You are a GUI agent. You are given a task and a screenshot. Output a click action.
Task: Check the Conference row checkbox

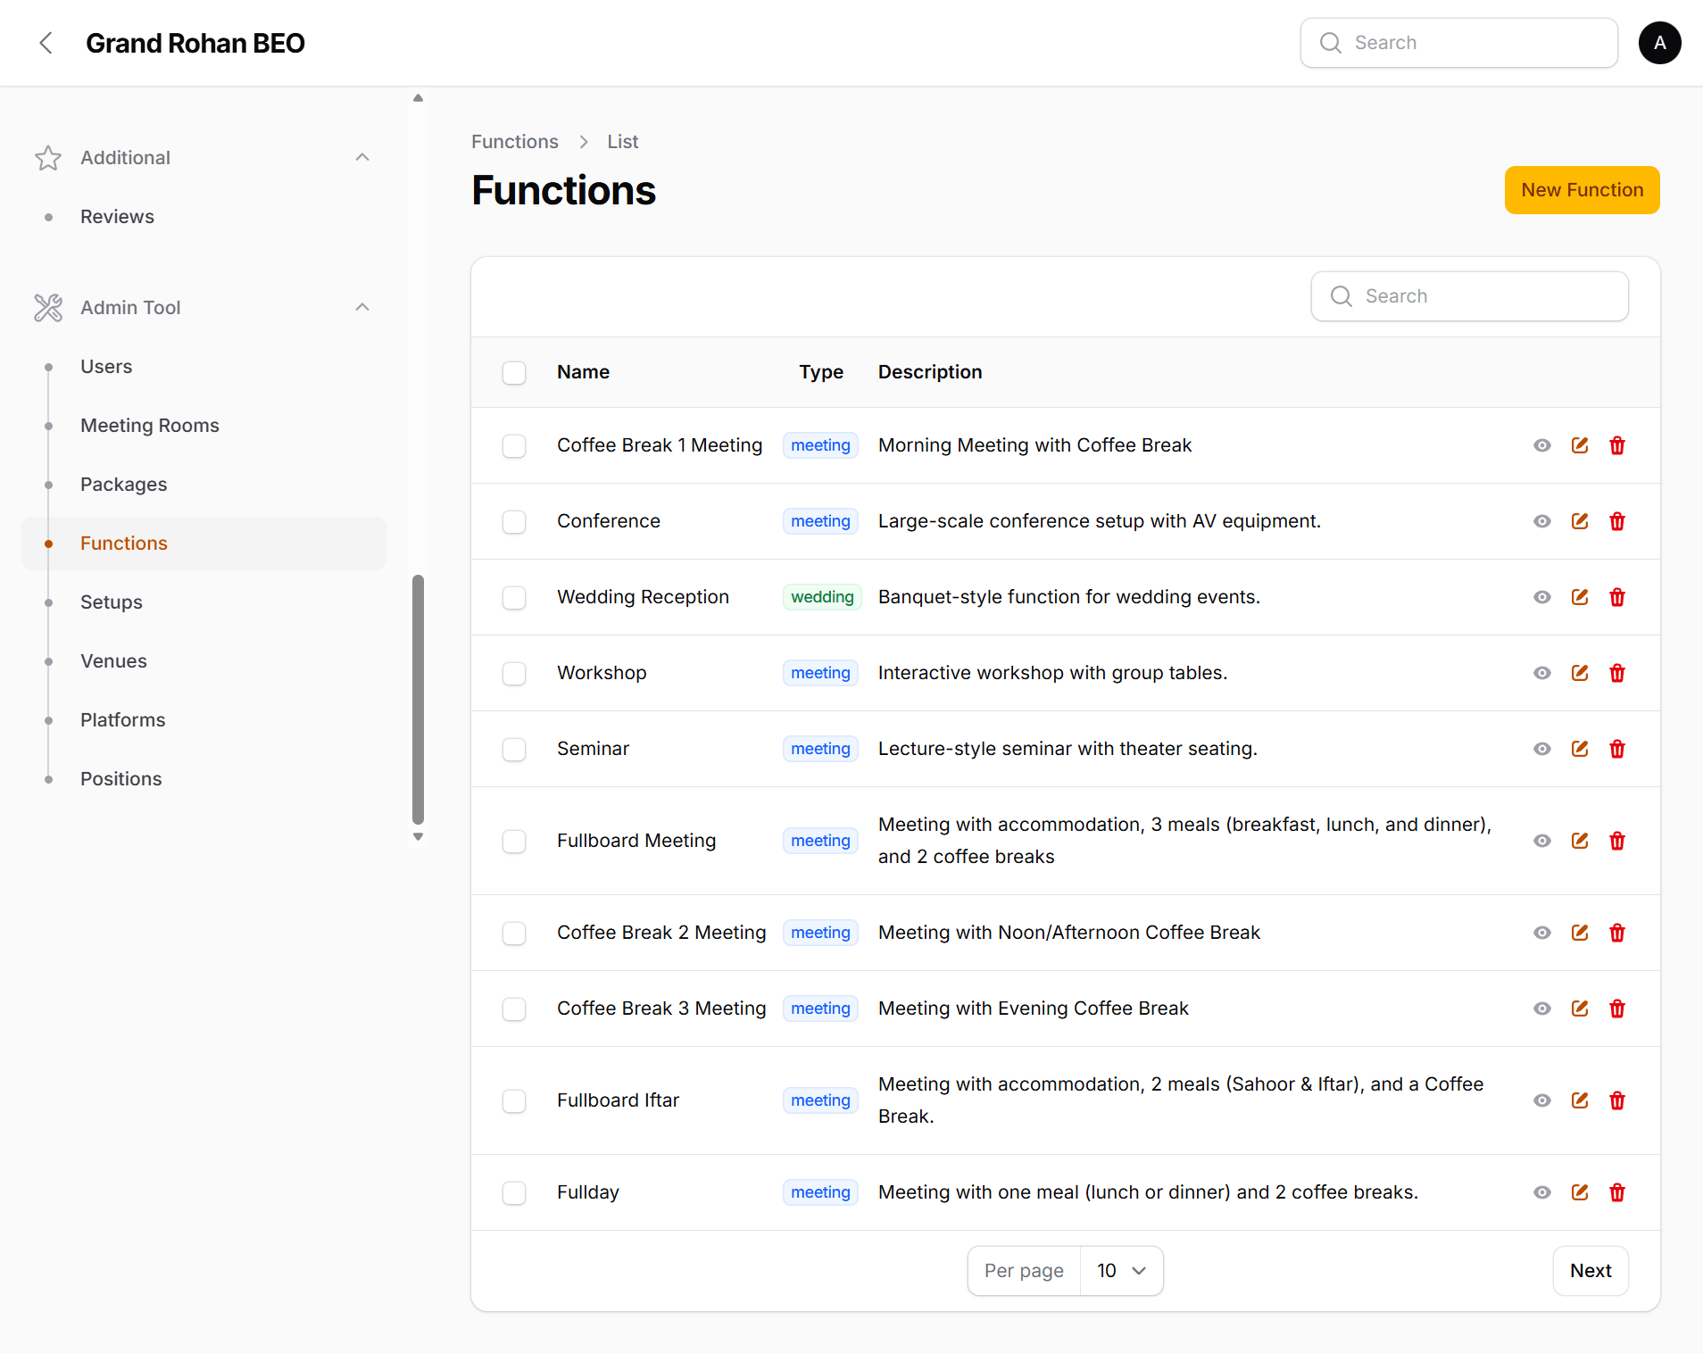coord(514,521)
